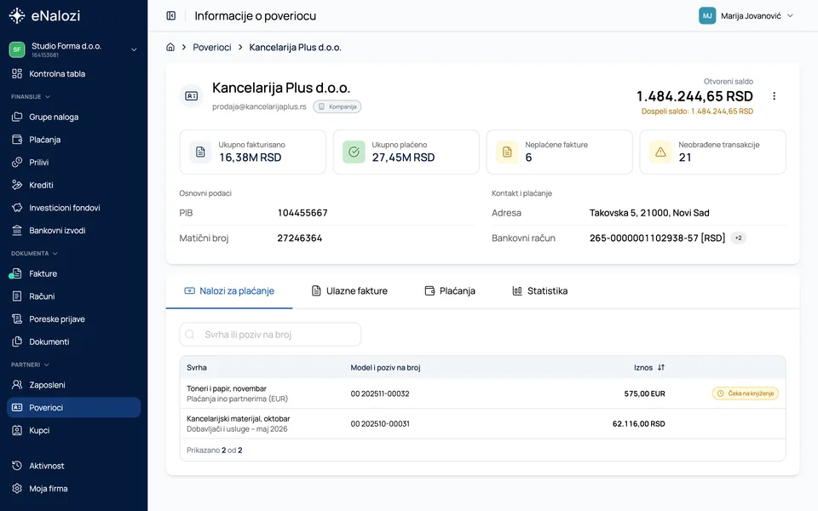
Task: Click the Ukupno plaćeno 27,45M RSD card
Action: pos(406,152)
